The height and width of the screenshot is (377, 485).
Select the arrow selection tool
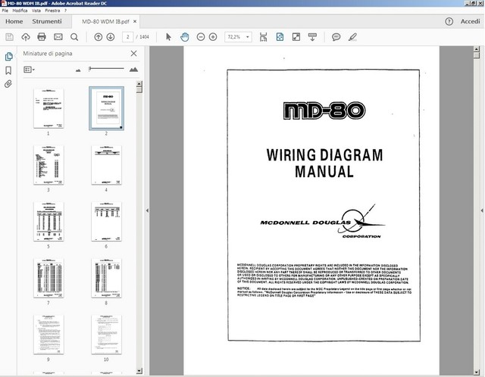coord(168,37)
